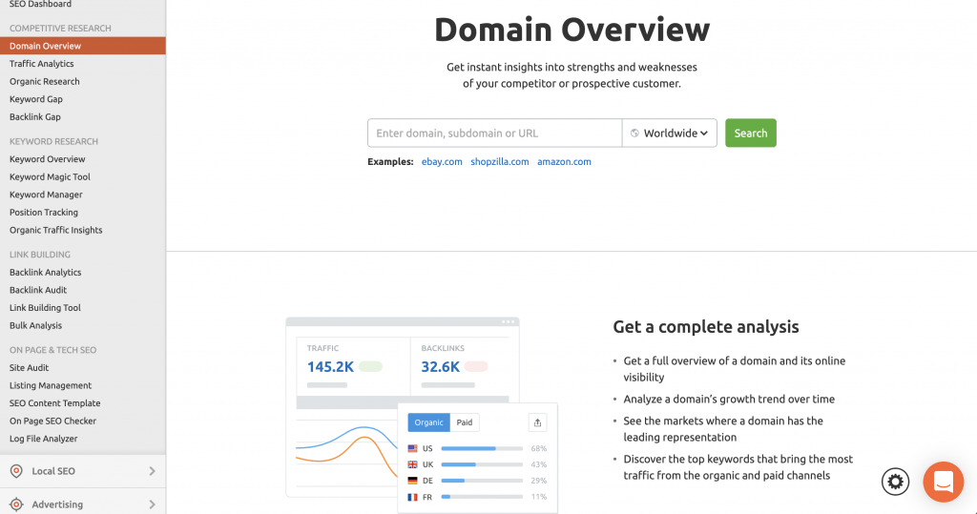Image resolution: width=977 pixels, height=514 pixels.
Task: Click the globe icon beside Worldwide
Action: tap(634, 134)
